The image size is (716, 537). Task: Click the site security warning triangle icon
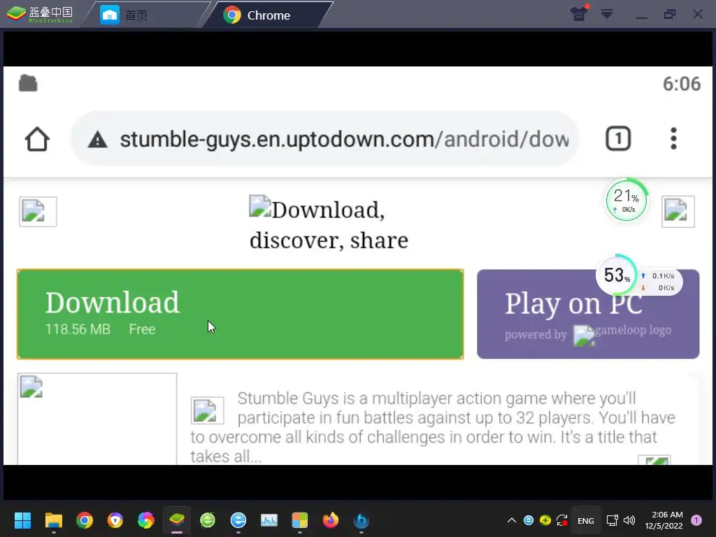pyautogui.click(x=97, y=139)
